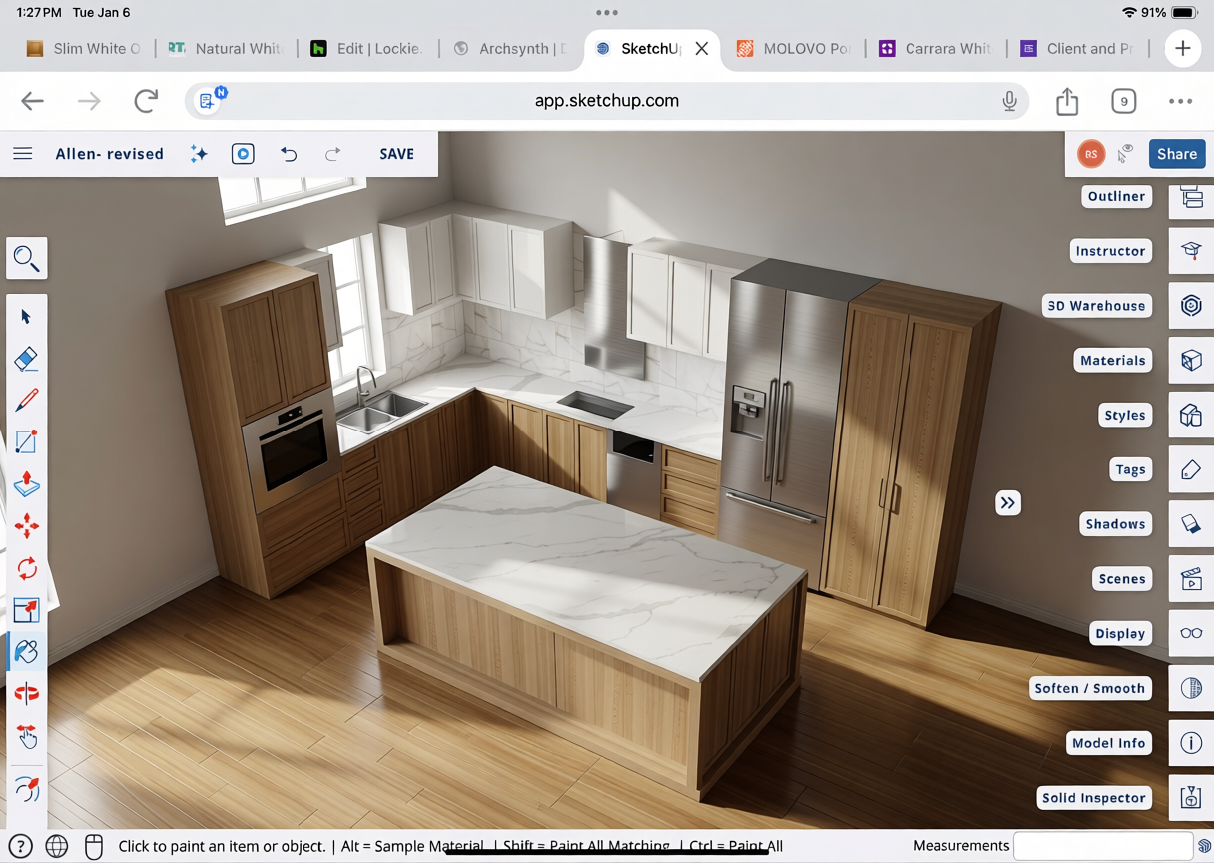Image resolution: width=1214 pixels, height=863 pixels.
Task: Click into the Measurements input box
Action: [1102, 846]
